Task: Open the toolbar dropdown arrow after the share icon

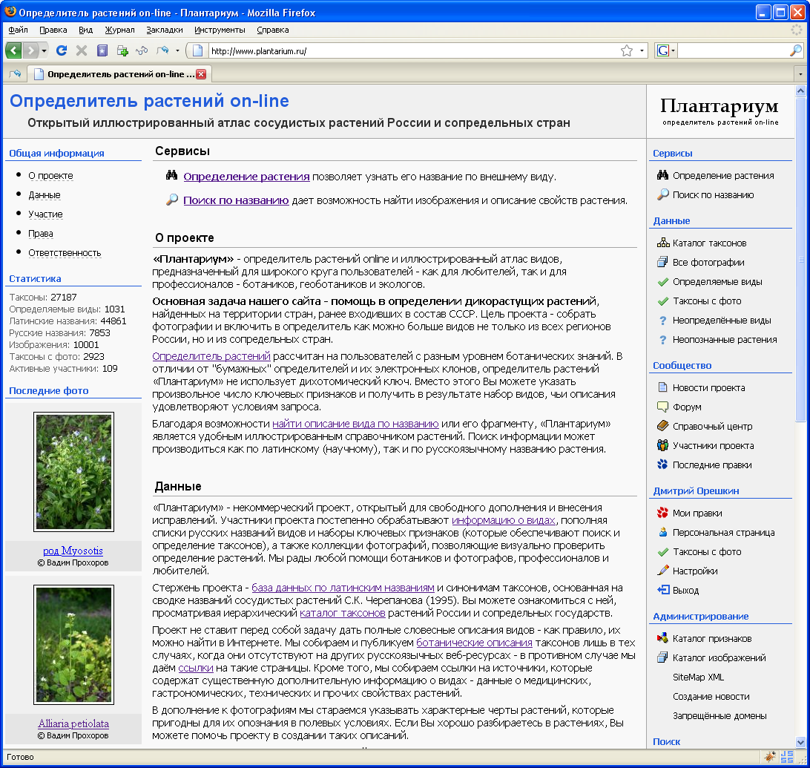Action: click(178, 50)
